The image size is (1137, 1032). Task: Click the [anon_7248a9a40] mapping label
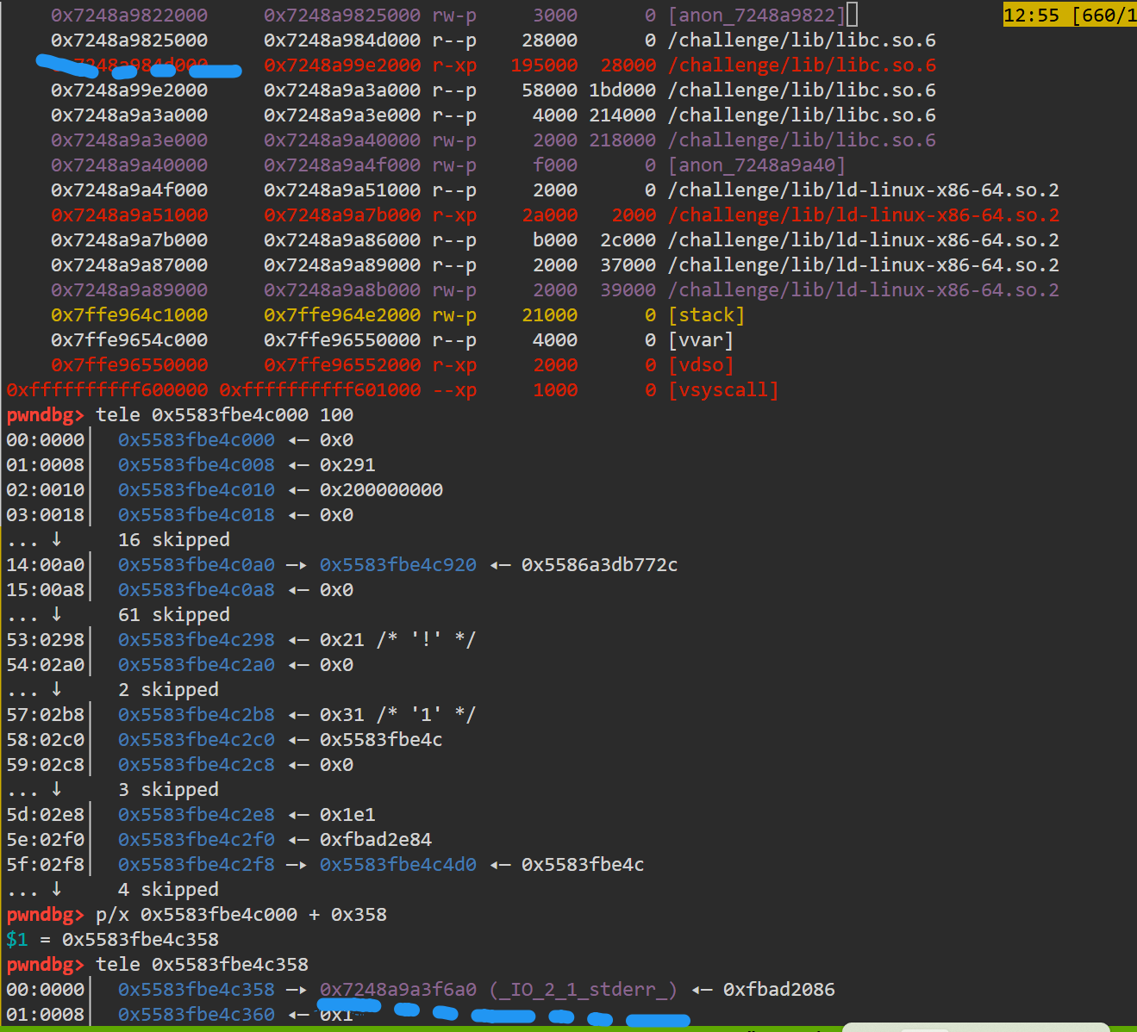[757, 165]
